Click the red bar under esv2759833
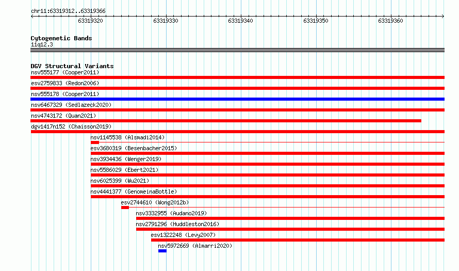This screenshot has width=459, height=271. [x=237, y=88]
